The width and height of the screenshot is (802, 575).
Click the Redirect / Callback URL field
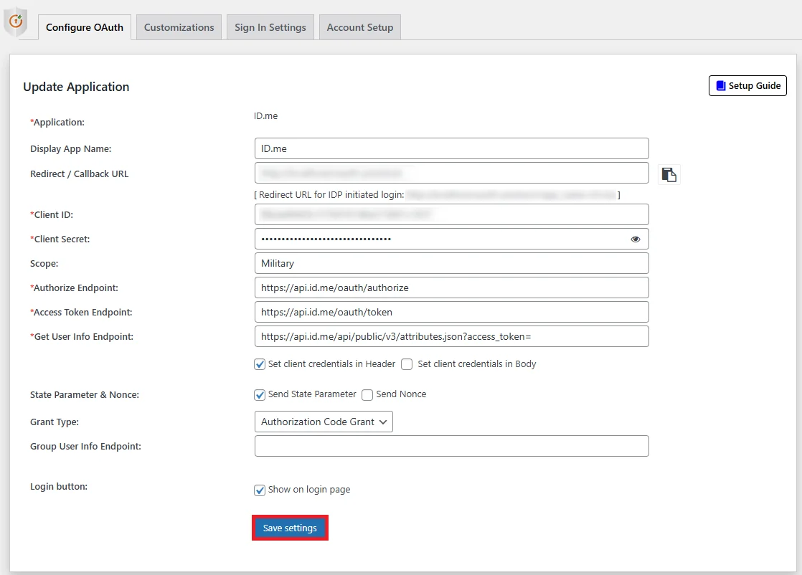point(452,174)
